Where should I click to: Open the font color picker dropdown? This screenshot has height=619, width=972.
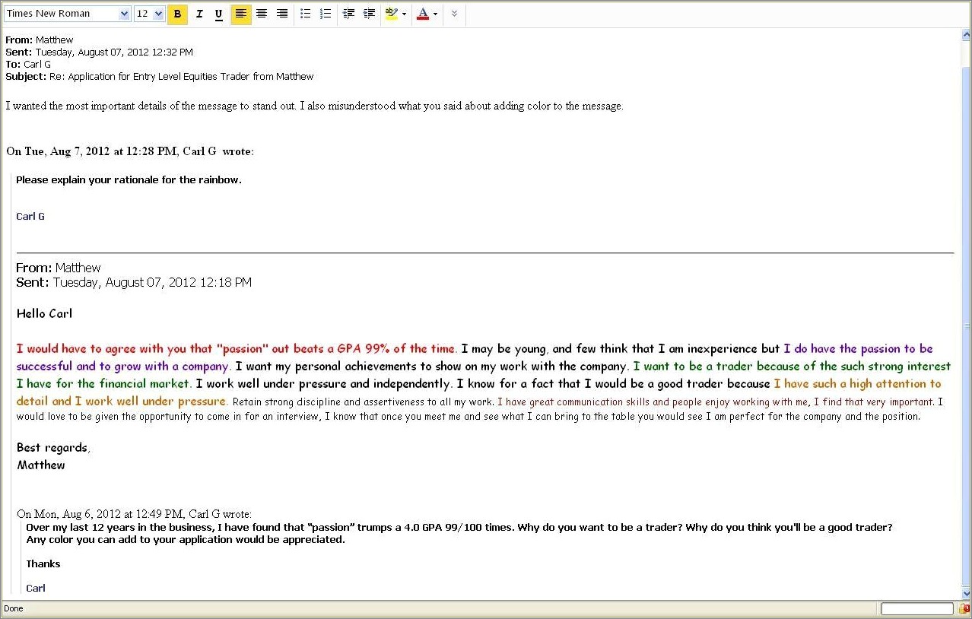434,14
